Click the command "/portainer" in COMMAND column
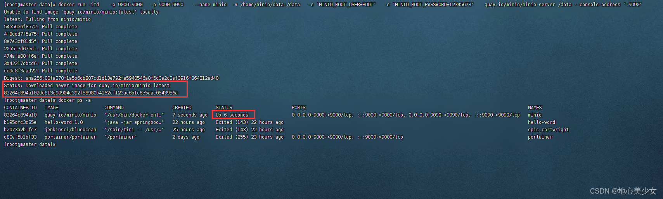Image resolution: width=663 pixels, height=199 pixels. coord(121,137)
